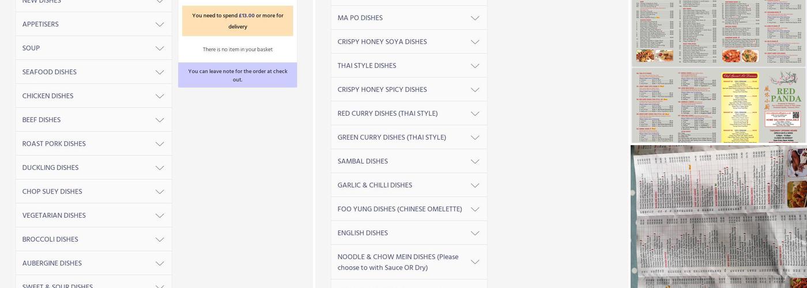Click the Broccoli Dishes expand arrow
The width and height of the screenshot is (807, 288).
tap(160, 240)
